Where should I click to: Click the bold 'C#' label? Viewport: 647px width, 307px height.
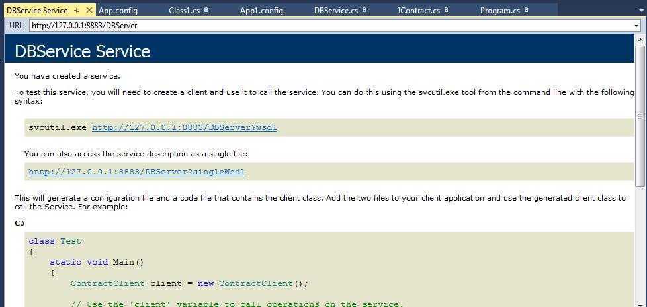click(x=20, y=223)
